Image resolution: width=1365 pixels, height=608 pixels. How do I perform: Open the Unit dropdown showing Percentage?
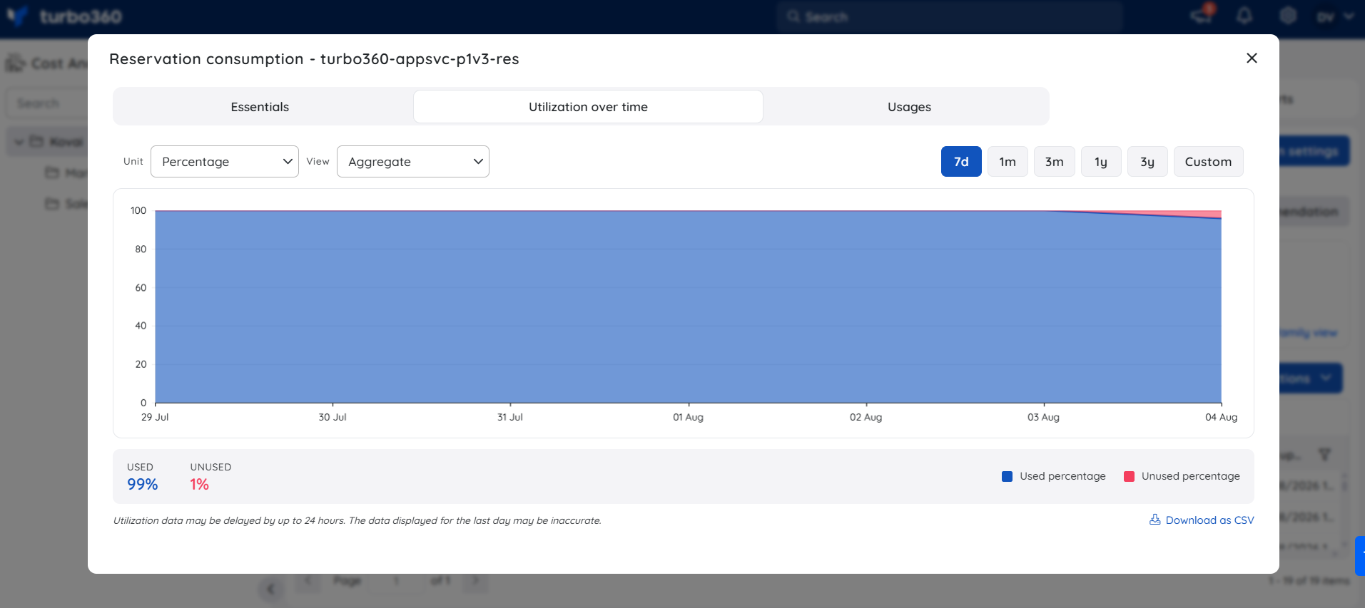tap(225, 162)
